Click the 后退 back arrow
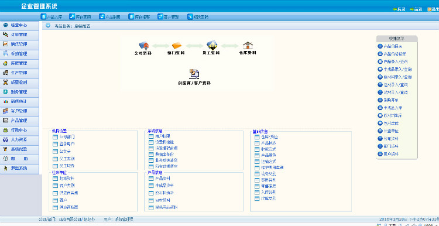The height and width of the screenshot is (226, 439). coord(395,9)
